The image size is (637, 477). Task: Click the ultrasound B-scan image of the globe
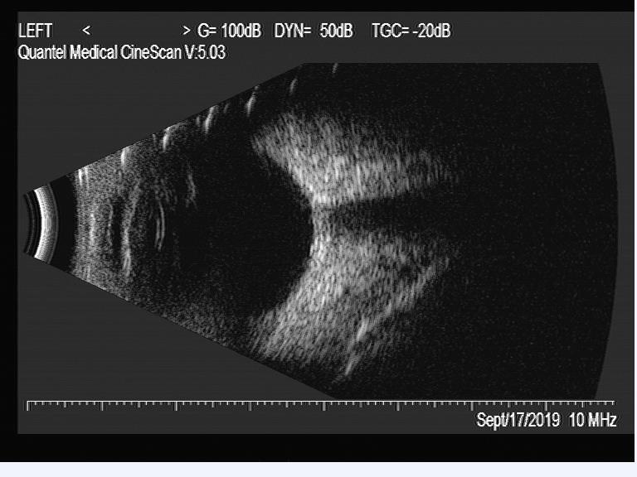click(x=320, y=230)
